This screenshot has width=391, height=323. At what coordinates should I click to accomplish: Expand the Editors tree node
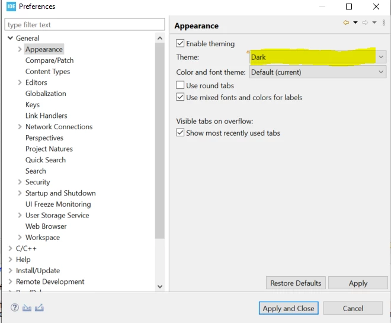tap(20, 82)
